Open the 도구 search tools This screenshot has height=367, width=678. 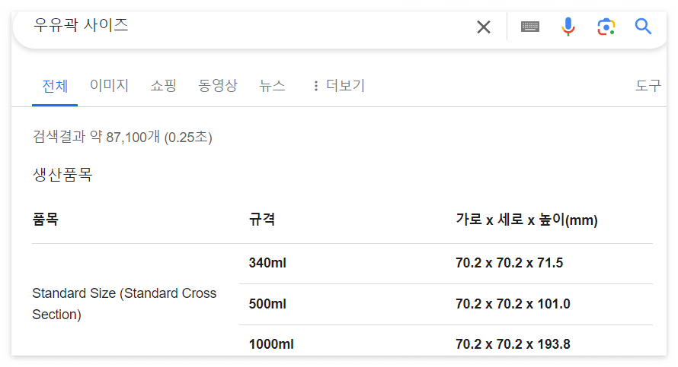coord(648,85)
